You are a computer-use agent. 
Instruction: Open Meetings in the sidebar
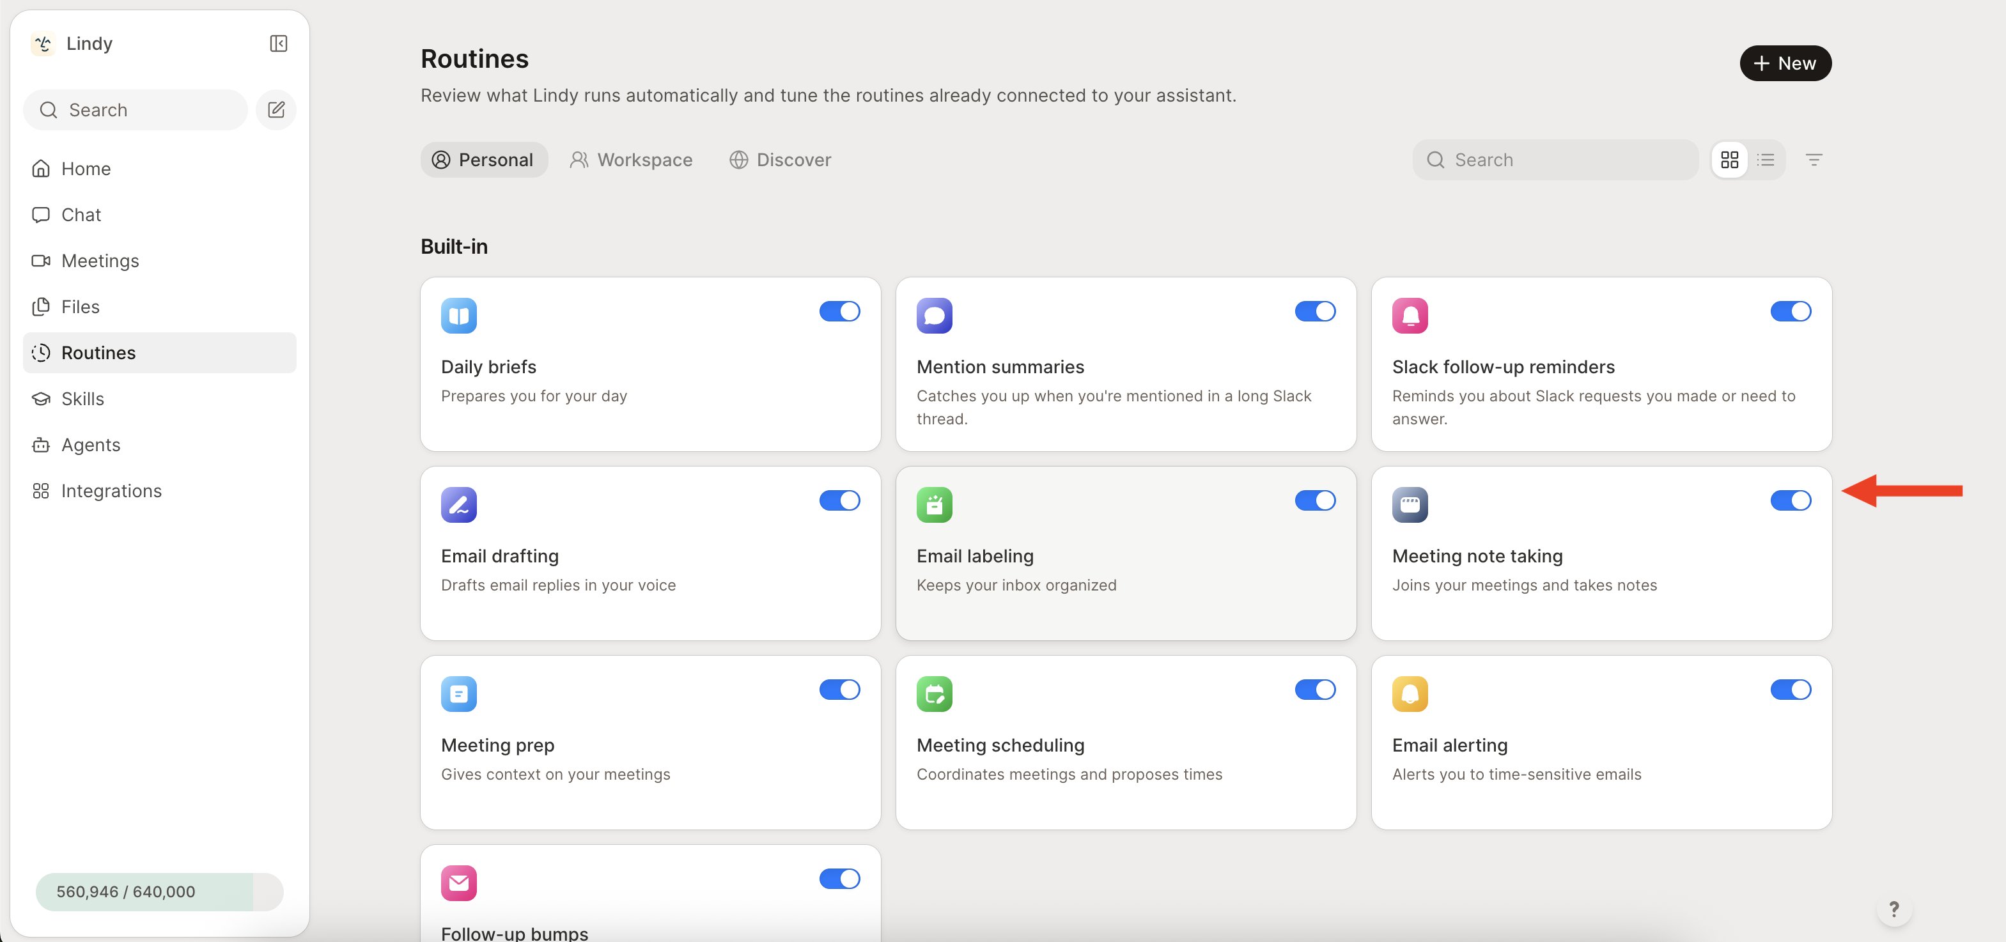click(x=160, y=261)
